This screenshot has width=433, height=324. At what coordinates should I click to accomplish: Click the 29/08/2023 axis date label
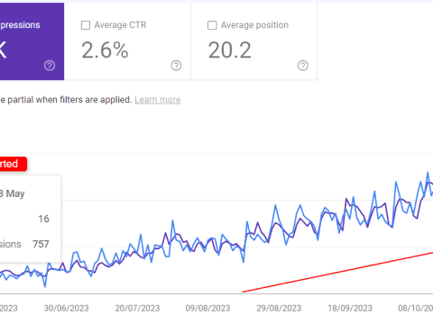[279, 308]
